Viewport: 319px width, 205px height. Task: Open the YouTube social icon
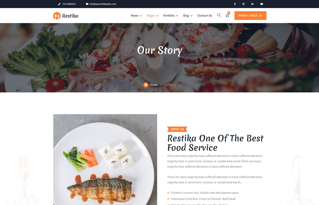pyautogui.click(x=262, y=4)
